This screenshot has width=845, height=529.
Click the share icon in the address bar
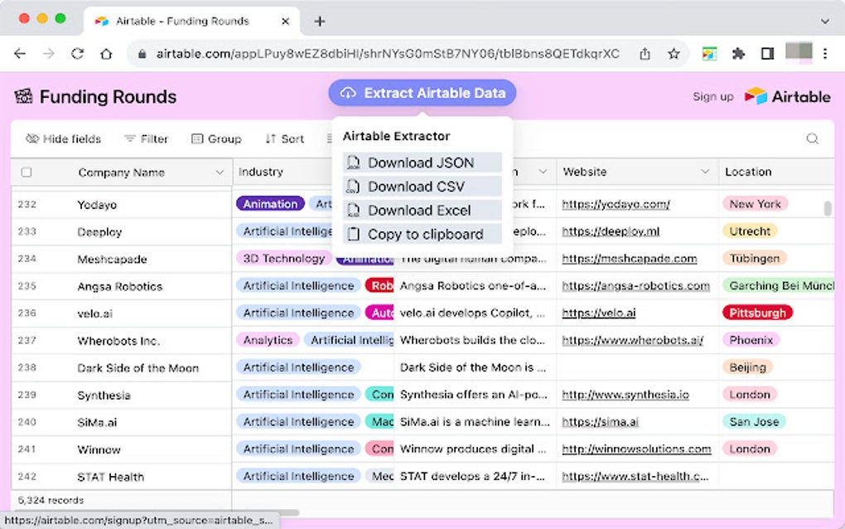tap(645, 54)
